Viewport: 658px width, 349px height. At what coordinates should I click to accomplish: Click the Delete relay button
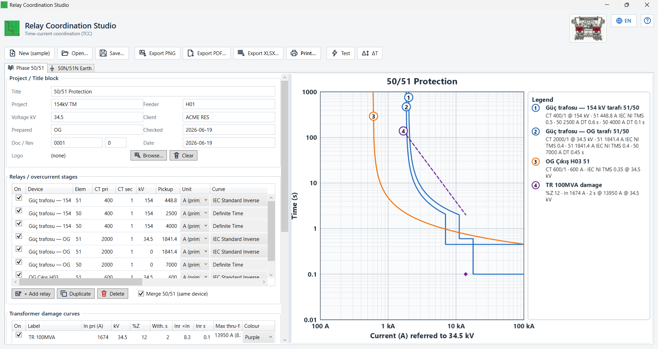113,294
